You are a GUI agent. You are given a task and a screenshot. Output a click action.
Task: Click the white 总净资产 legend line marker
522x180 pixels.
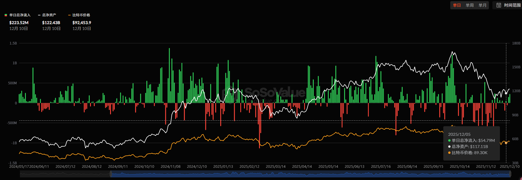(x=39, y=15)
